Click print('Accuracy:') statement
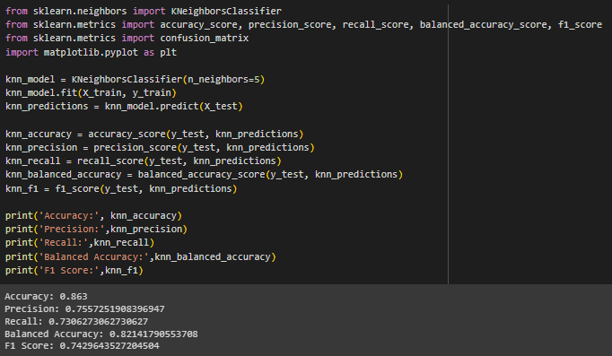Viewport: 612px width, 356px height. point(93,215)
